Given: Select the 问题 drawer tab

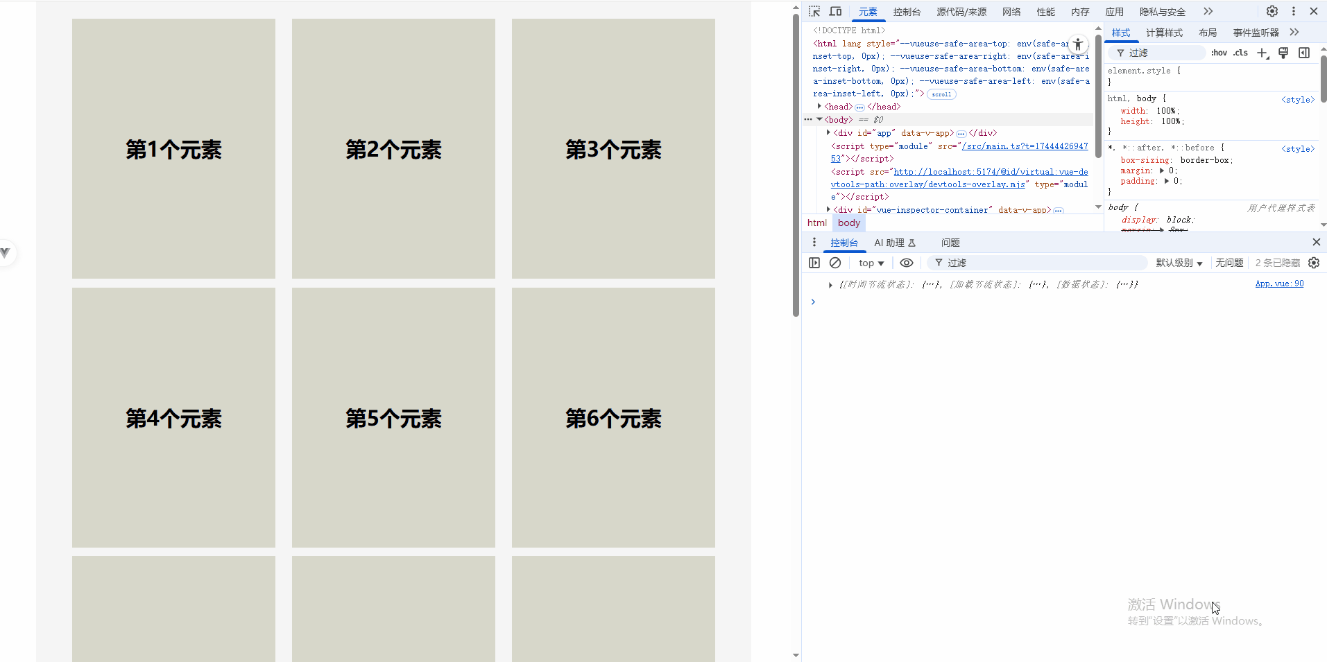Looking at the screenshot, I should click(950, 243).
